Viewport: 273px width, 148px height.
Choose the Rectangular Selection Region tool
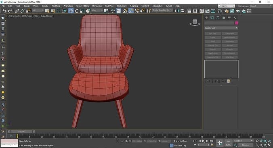tap(59, 11)
